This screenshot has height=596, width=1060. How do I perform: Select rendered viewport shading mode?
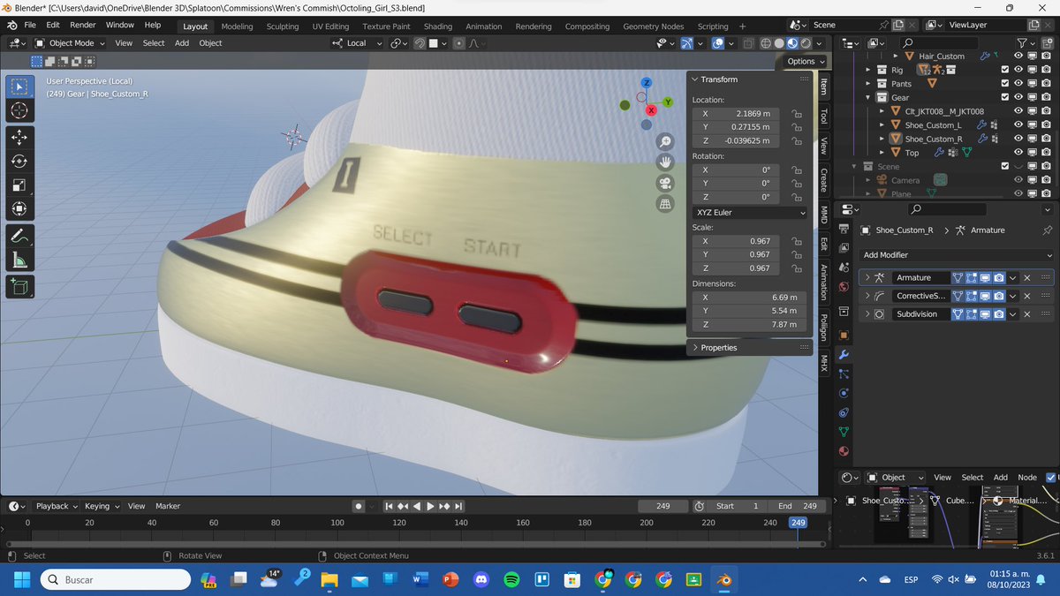point(806,42)
